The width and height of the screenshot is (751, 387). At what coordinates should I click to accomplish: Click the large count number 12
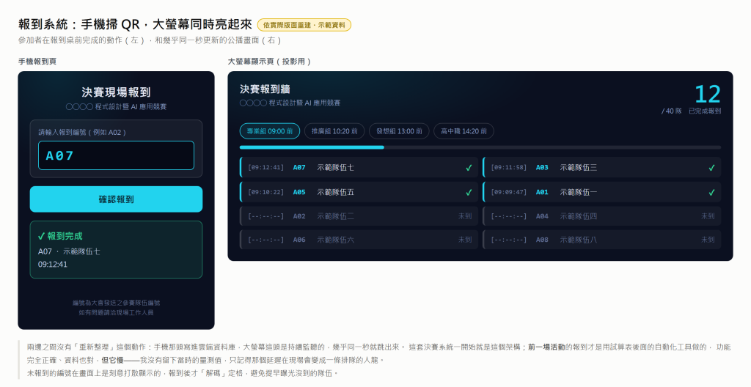pyautogui.click(x=708, y=94)
